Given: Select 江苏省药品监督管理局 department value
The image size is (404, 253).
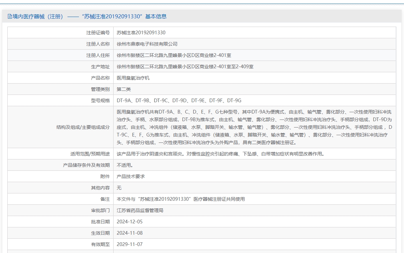Looking at the screenshot, I should (x=140, y=210).
